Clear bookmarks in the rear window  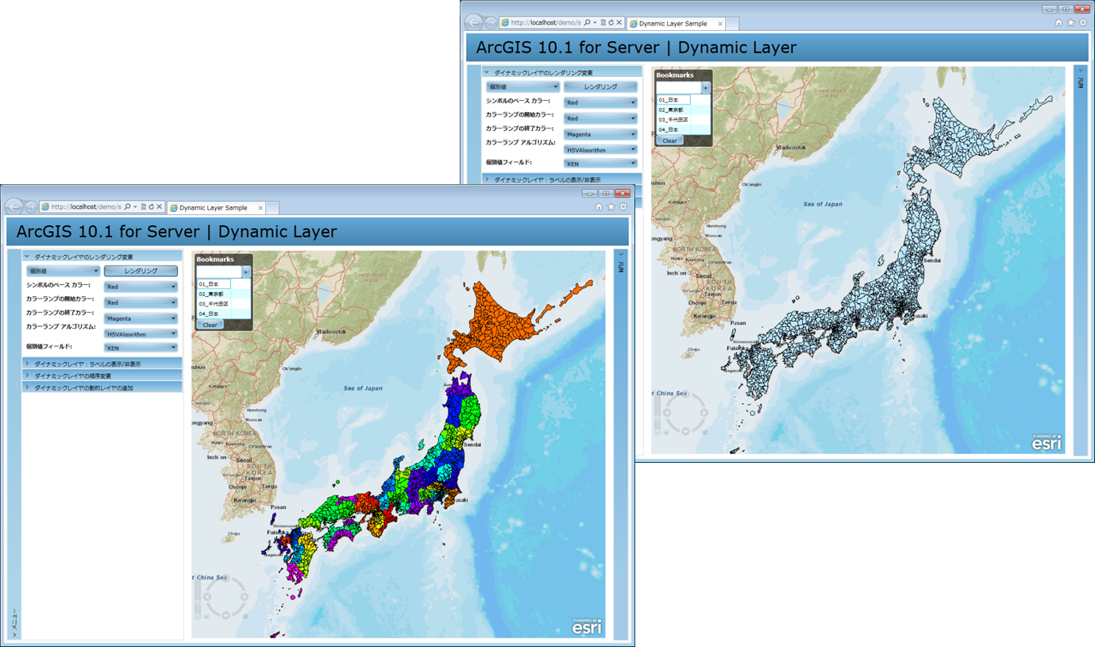click(x=670, y=141)
